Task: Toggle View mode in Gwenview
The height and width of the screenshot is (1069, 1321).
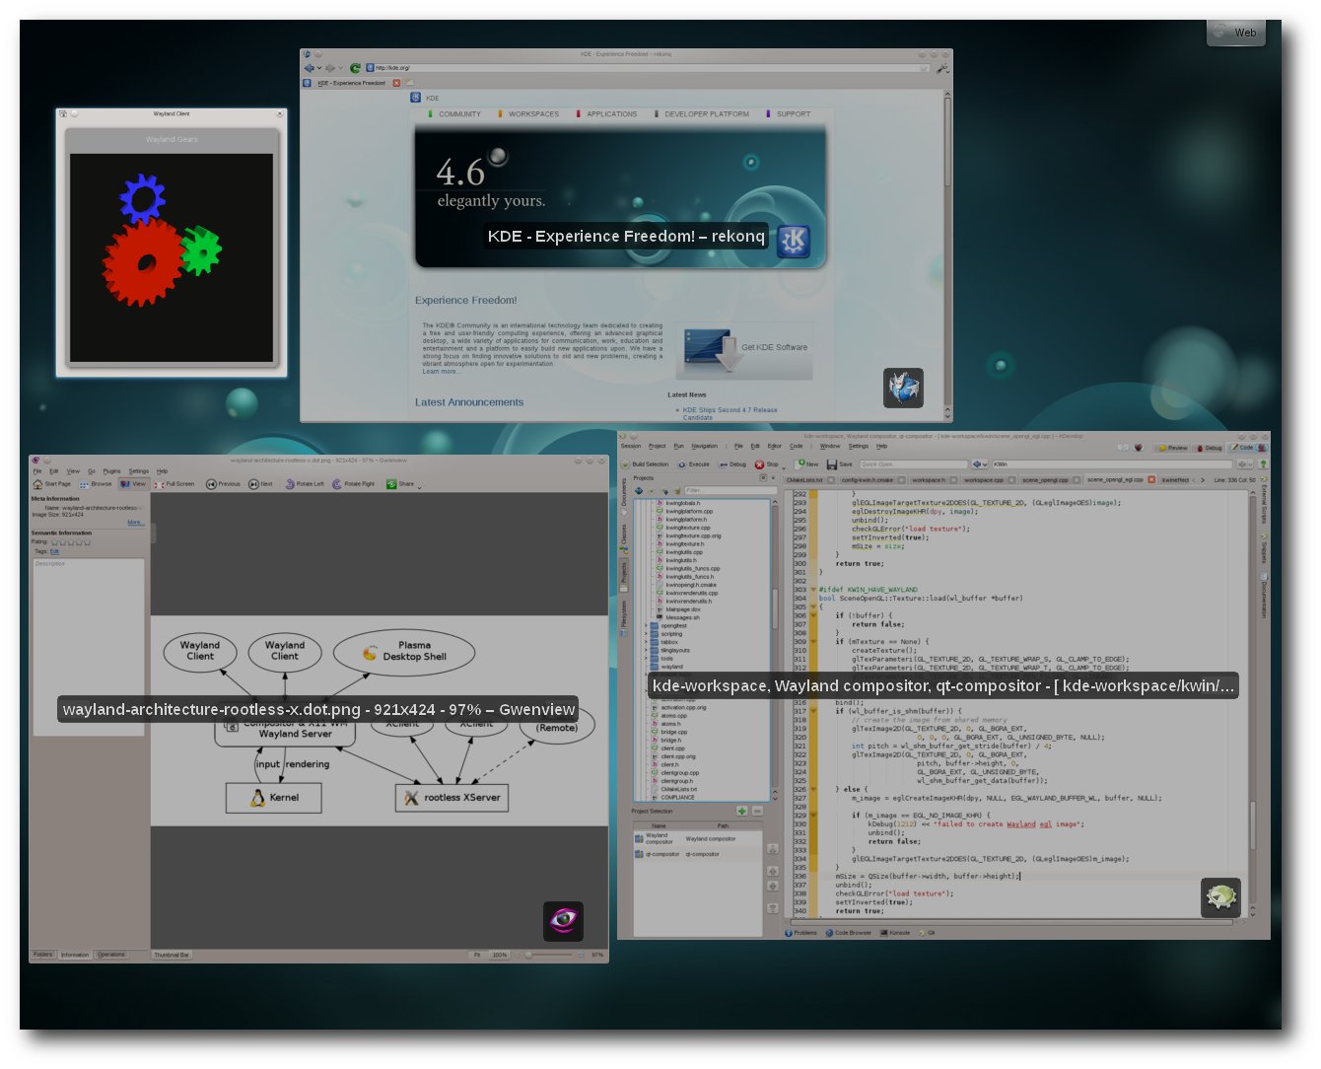Action: (133, 484)
